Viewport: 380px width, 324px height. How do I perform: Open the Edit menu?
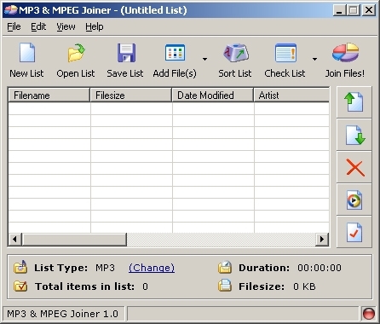[38, 26]
